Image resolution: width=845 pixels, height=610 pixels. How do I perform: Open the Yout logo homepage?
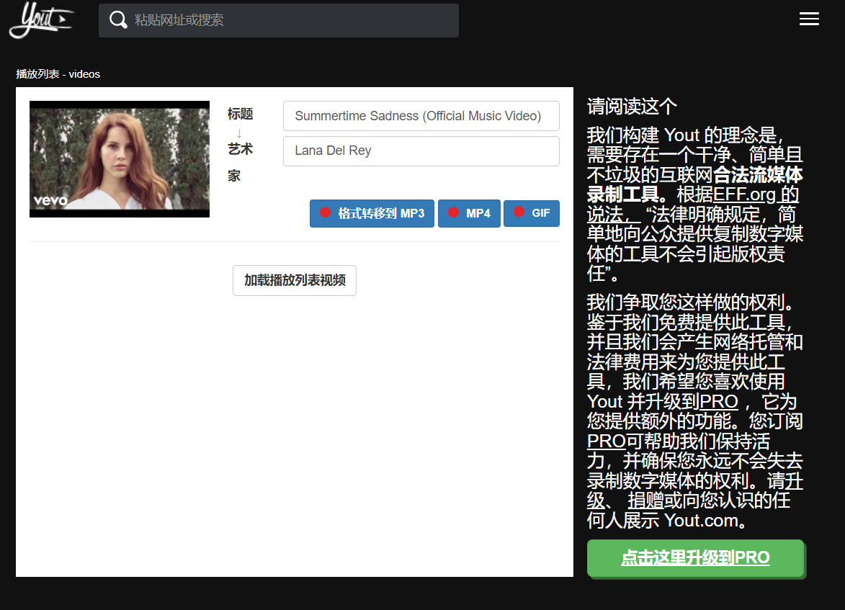click(x=41, y=20)
